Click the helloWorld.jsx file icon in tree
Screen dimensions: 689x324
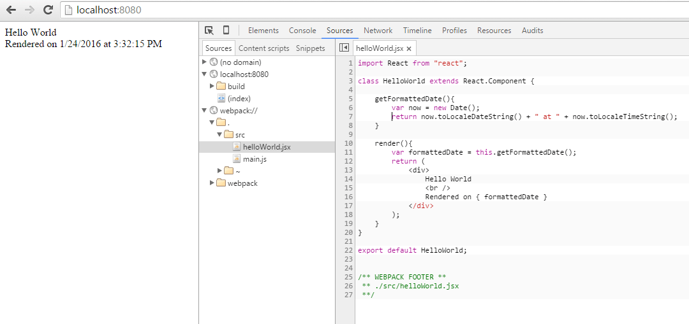(237, 147)
